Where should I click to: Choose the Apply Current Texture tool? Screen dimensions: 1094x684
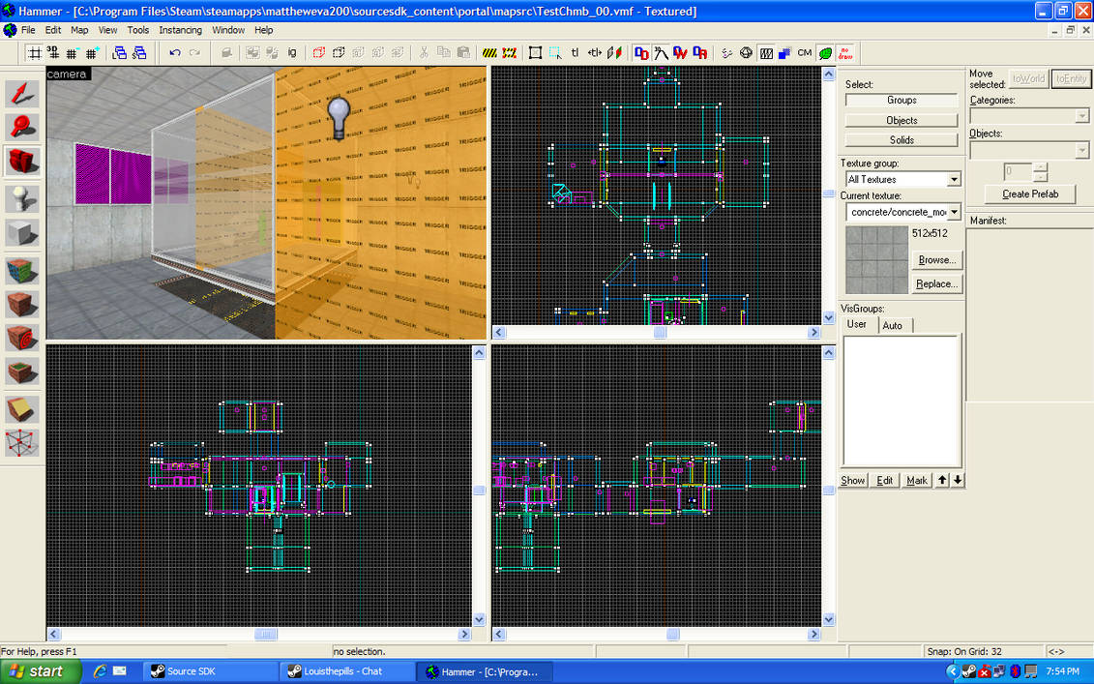point(22,305)
